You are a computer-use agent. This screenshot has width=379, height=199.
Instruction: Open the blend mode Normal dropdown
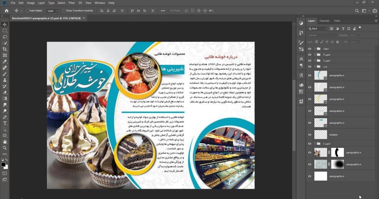tap(322, 35)
